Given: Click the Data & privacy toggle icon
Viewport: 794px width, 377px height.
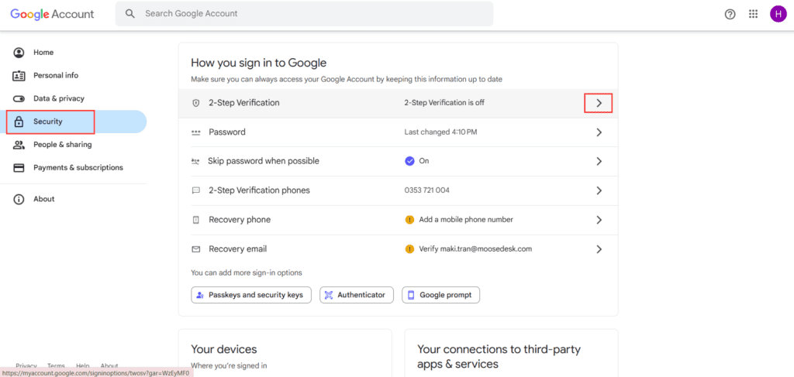Looking at the screenshot, I should (19, 98).
